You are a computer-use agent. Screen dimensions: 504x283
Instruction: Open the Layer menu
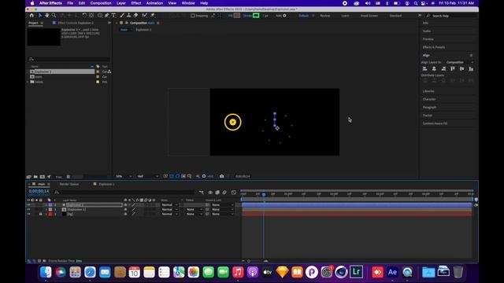tap(120, 3)
